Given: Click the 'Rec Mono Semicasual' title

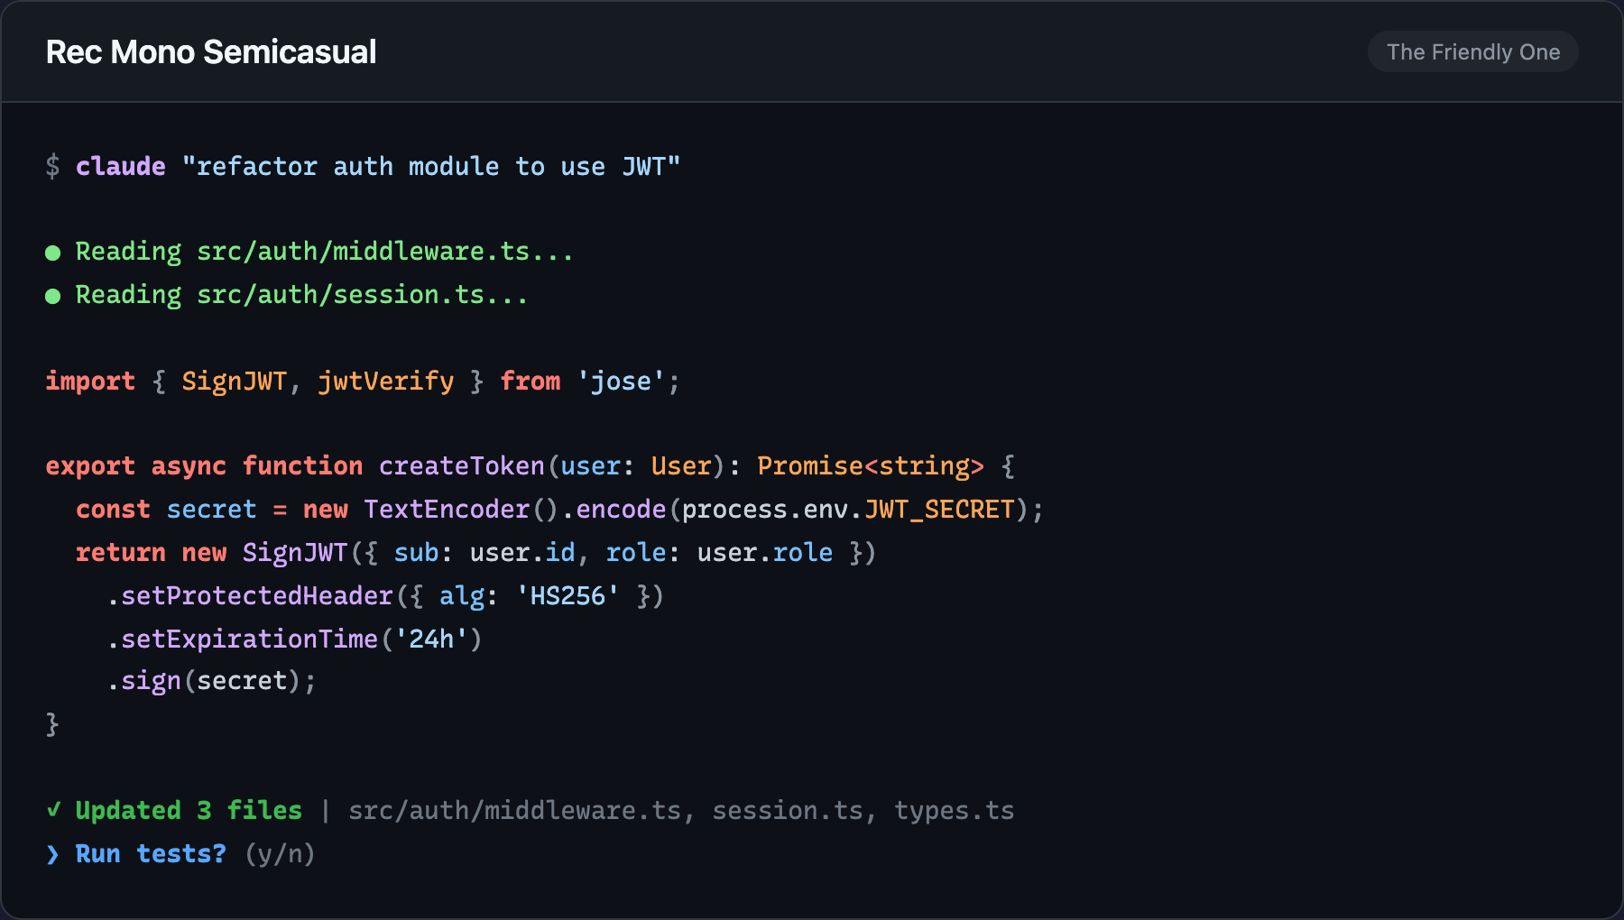Looking at the screenshot, I should 211,52.
